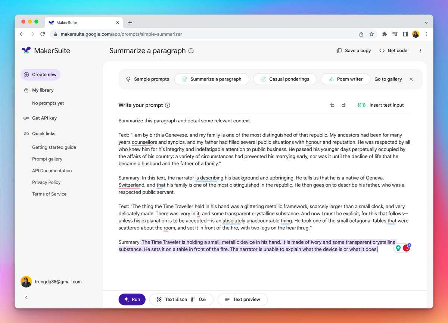This screenshot has height=323, width=448.
Task: Open a new browser tab
Action: pos(130,23)
